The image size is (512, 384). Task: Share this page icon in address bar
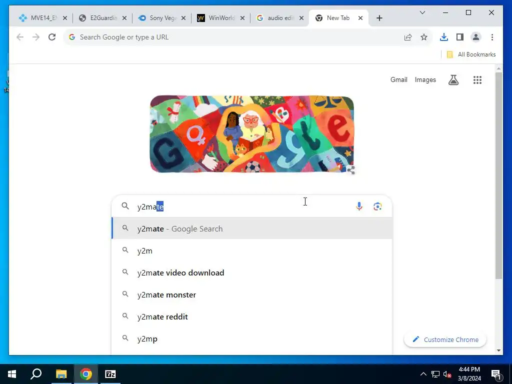[408, 37]
